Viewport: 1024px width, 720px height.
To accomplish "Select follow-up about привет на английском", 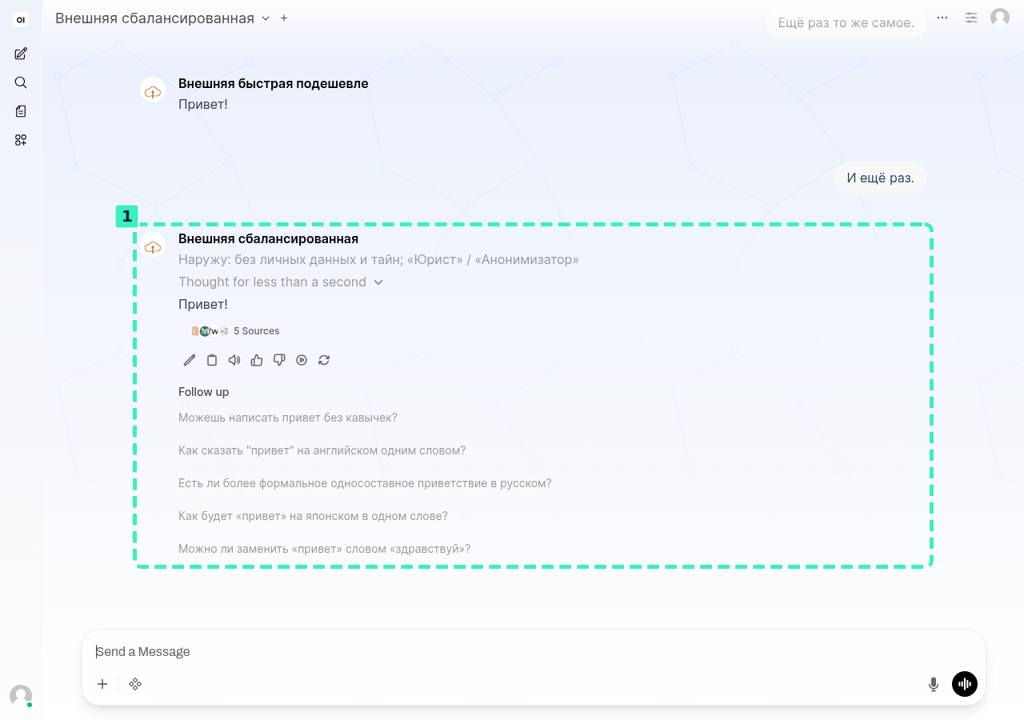I will click(322, 450).
